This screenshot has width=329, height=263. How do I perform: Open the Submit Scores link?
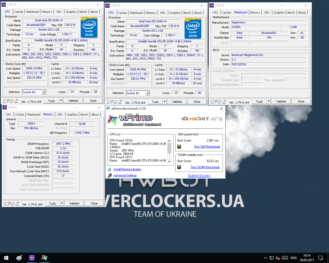pos(199,176)
